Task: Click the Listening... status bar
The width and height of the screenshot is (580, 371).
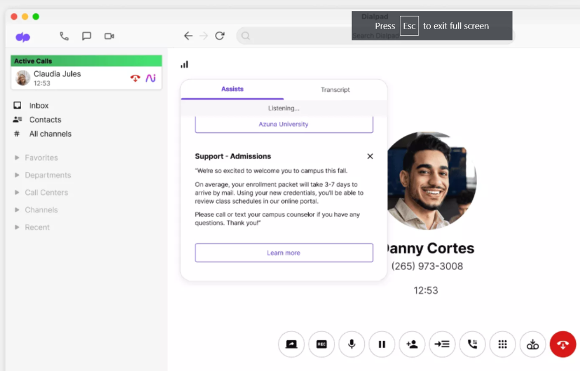Action: pyautogui.click(x=284, y=108)
